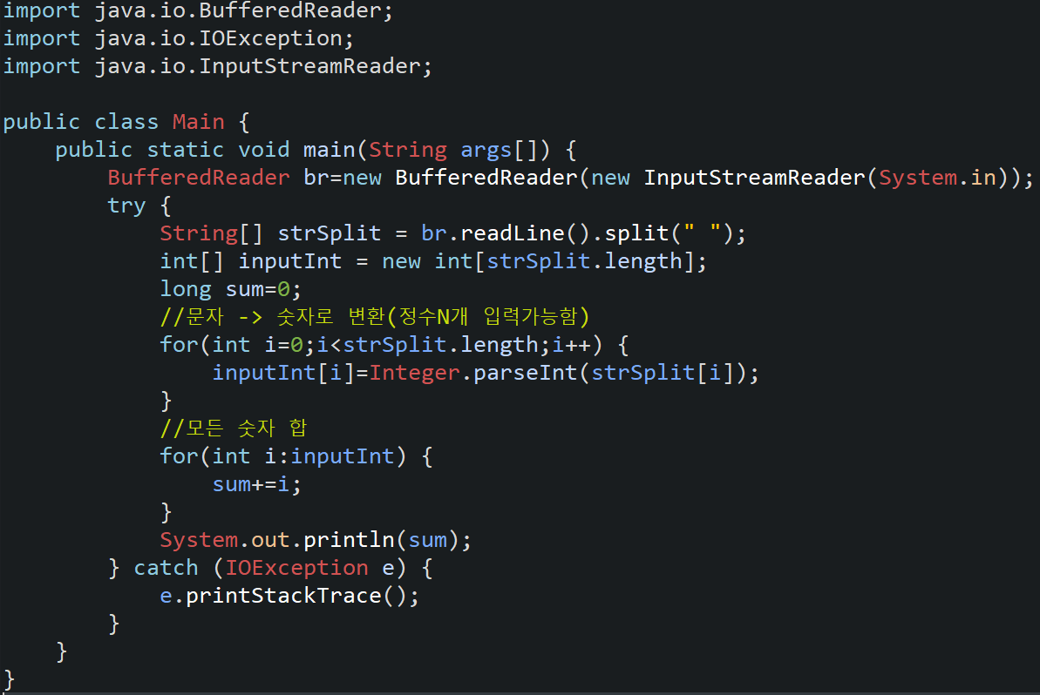The image size is (1040, 695).
Task: Click the sum+=i statement
Action: click(256, 485)
